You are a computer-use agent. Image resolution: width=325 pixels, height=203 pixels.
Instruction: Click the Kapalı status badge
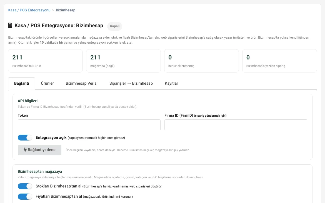115,26
